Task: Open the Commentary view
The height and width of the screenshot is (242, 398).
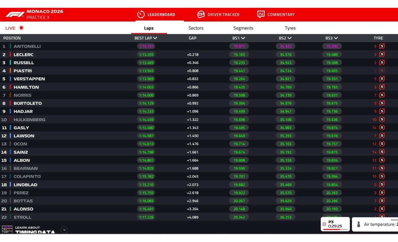Action: point(276,15)
